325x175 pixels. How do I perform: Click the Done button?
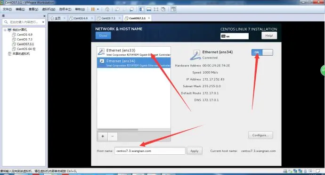point(103,36)
